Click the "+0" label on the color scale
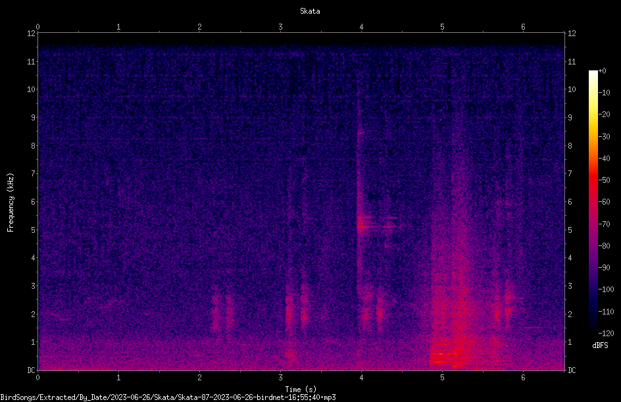Screen dimensions: 621x402 click(603, 71)
